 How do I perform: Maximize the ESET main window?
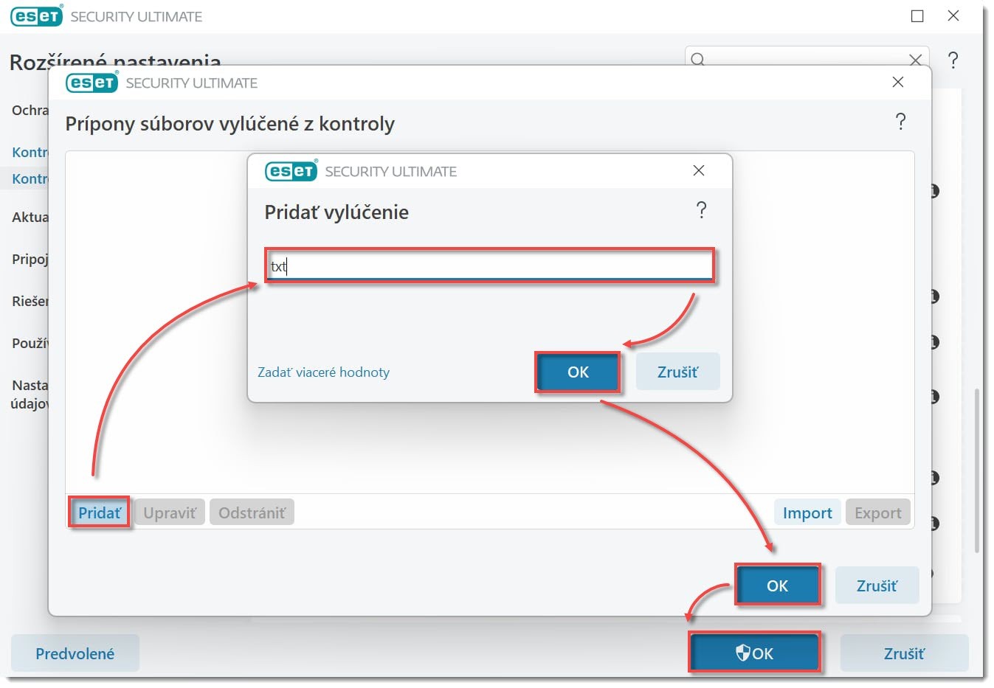[x=917, y=16]
